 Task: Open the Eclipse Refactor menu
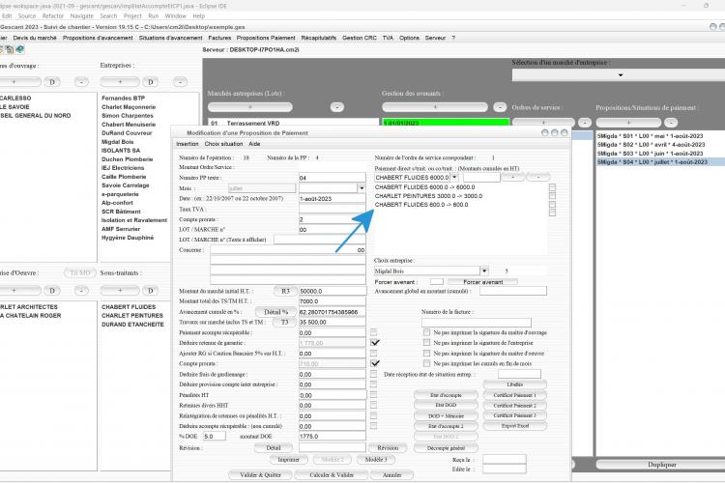53,15
